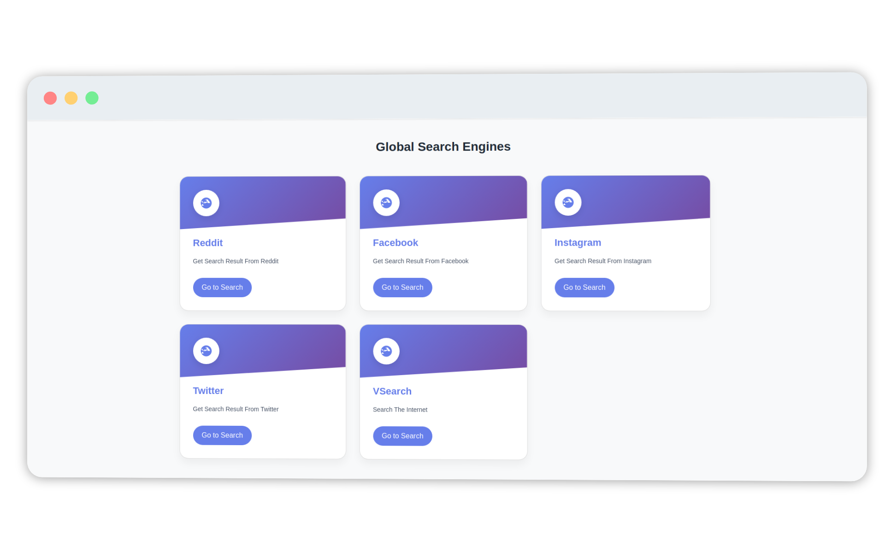This screenshot has width=885, height=553.
Task: Click the red close button in toolbar
Action: pyautogui.click(x=50, y=98)
